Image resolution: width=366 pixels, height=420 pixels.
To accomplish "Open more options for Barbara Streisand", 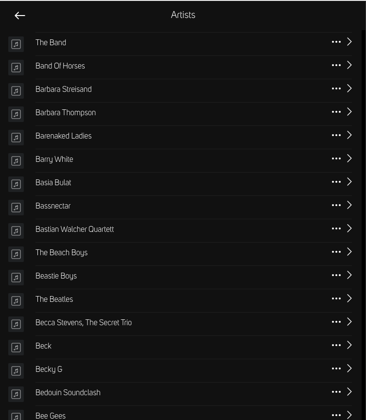I will tap(336, 89).
